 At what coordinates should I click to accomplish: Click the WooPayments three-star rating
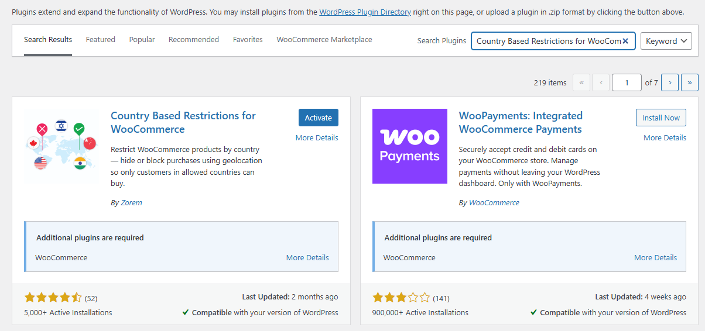(401, 298)
